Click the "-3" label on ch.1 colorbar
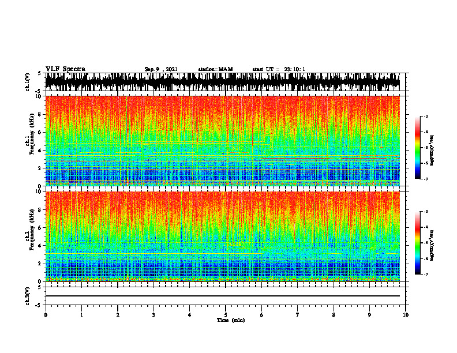Screen dimensions: 457x353 (426, 116)
